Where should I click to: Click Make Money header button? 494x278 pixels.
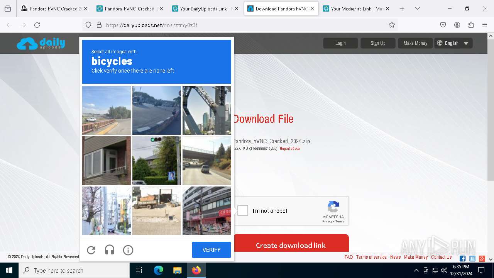pyautogui.click(x=415, y=43)
